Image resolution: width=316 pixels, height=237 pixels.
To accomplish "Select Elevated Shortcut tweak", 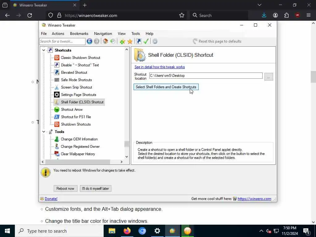I will (74, 73).
